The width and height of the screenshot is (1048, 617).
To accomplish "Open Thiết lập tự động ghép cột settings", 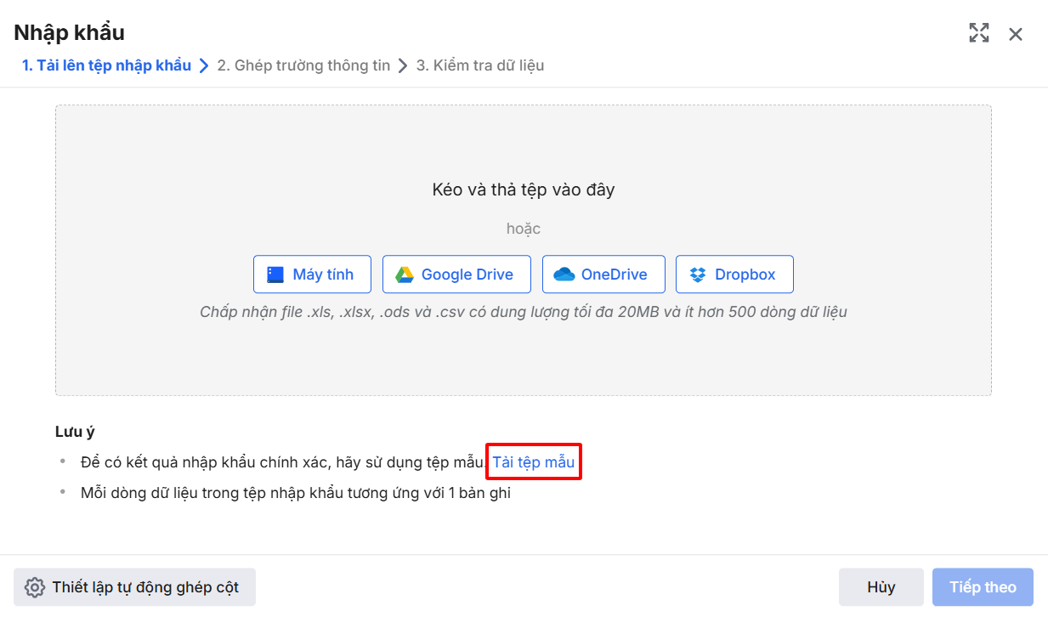I will pyautogui.click(x=134, y=587).
